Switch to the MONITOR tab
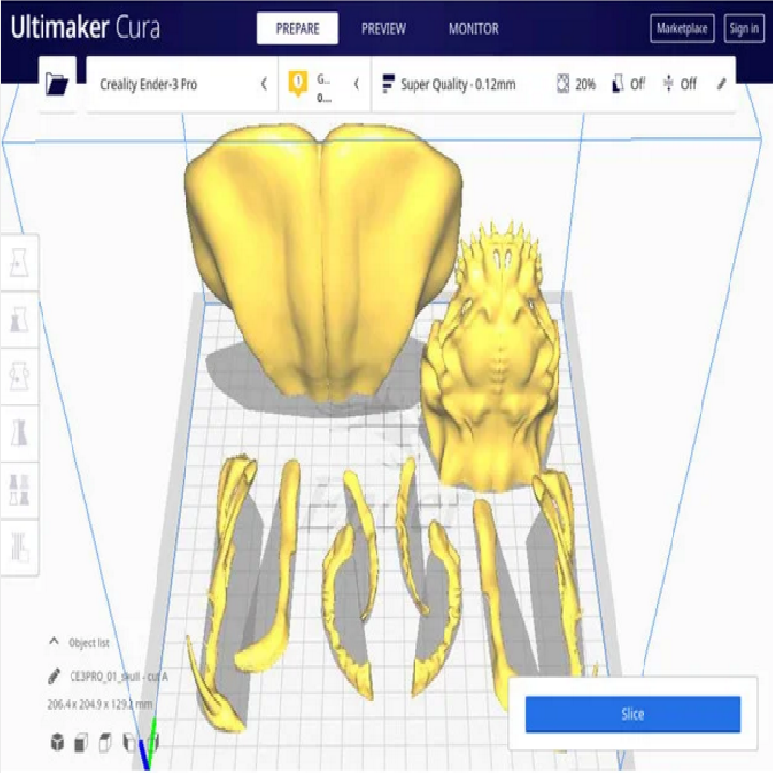Viewport: 773px width, 773px height. [473, 29]
